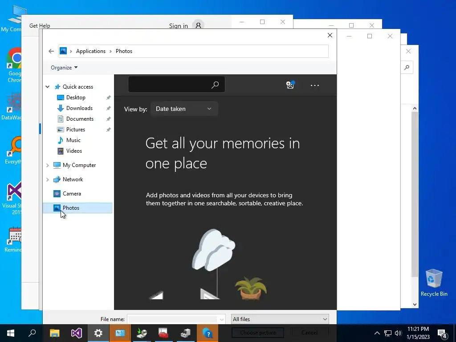Open the Recycle Bin desktop icon
456x342 pixels.
point(434,283)
